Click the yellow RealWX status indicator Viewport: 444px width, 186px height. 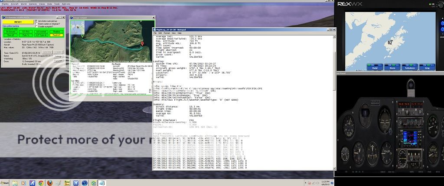pos(56,35)
